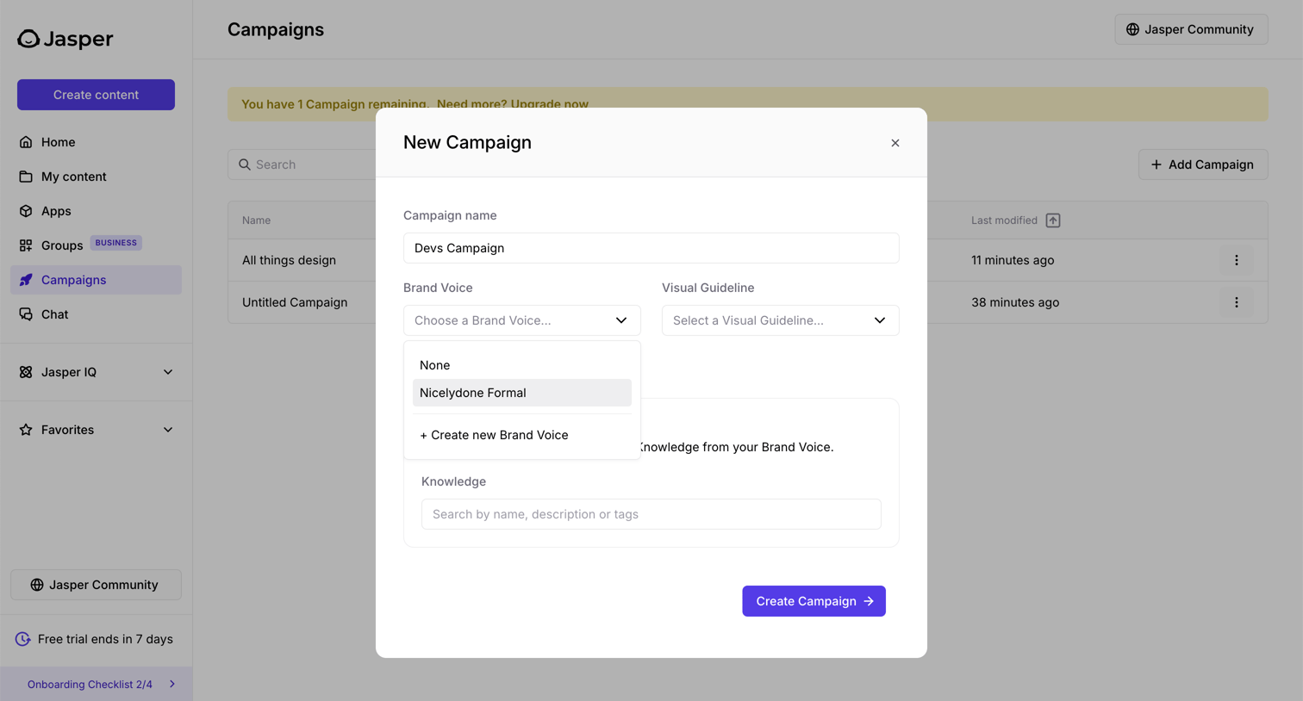
Task: Open Groups in the sidebar
Action: (x=96, y=245)
